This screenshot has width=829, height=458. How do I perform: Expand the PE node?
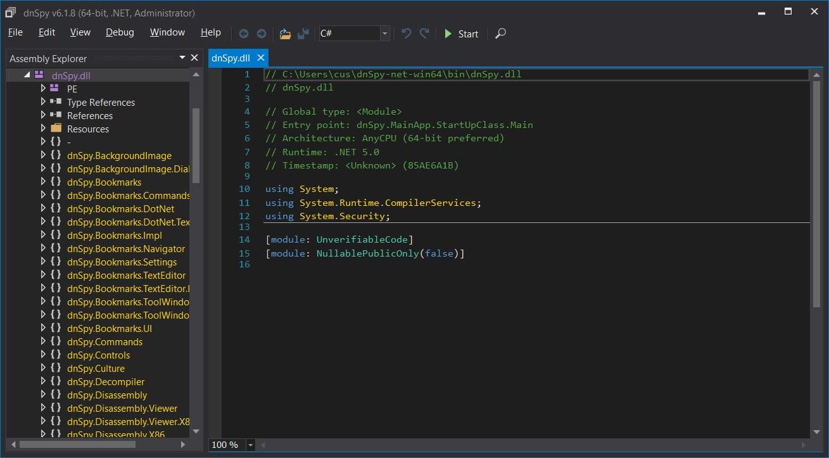(x=43, y=88)
